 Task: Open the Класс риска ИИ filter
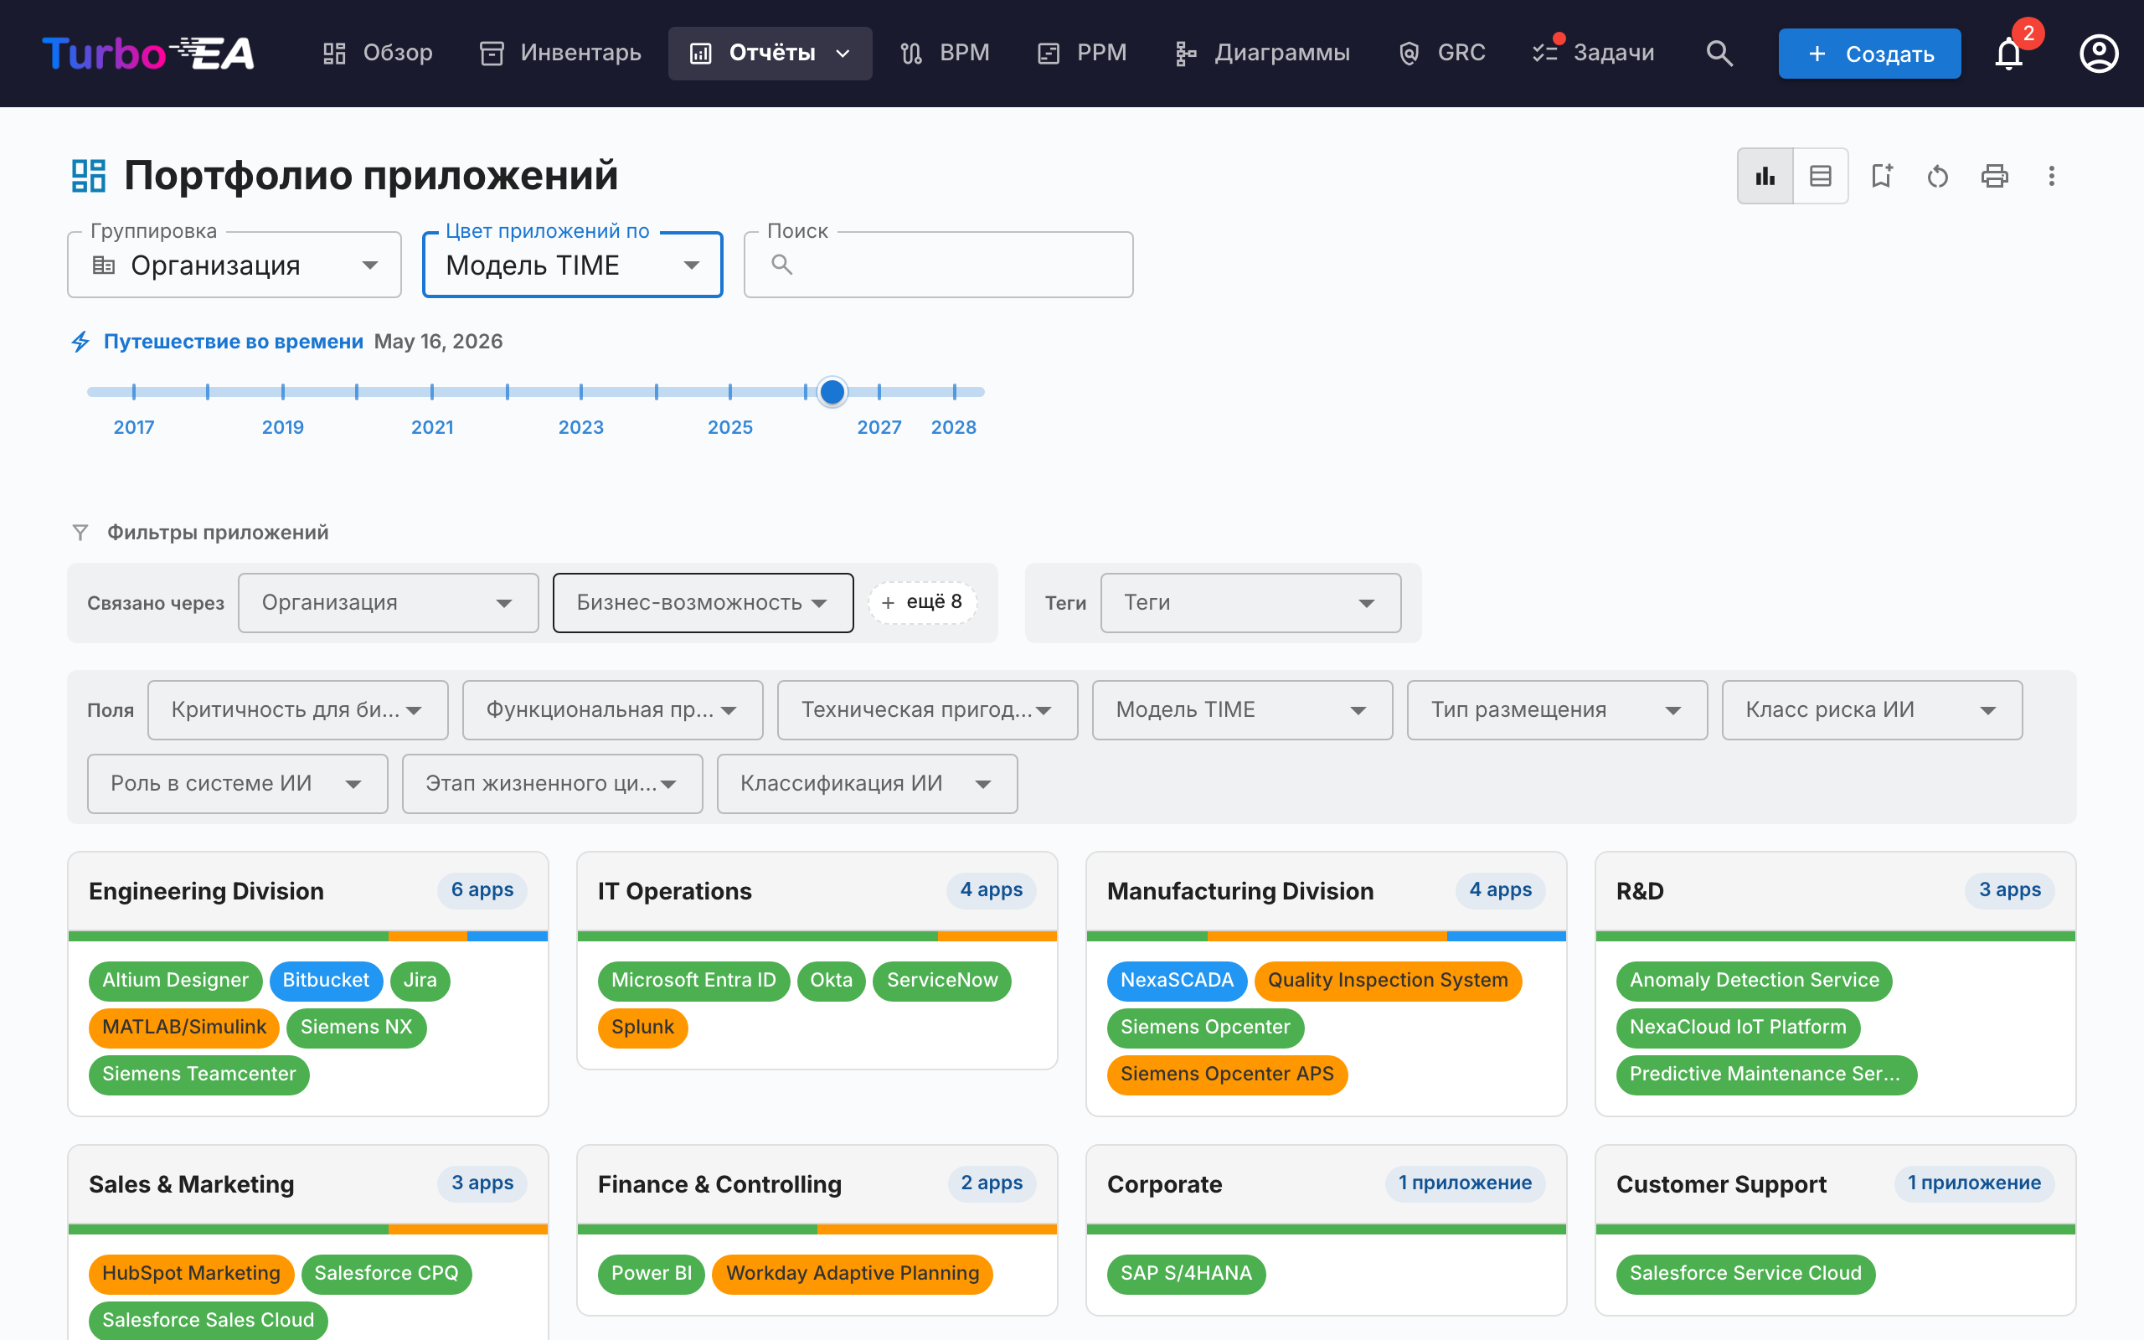point(1872,710)
